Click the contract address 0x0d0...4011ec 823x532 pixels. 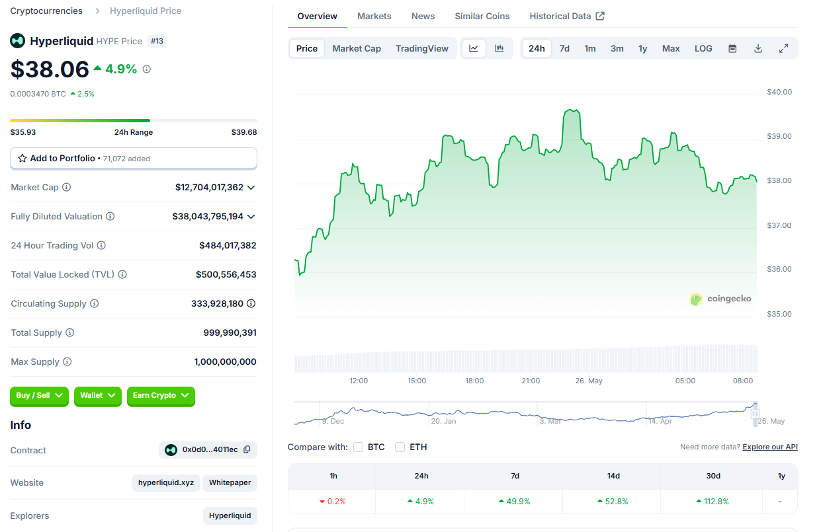(x=210, y=450)
